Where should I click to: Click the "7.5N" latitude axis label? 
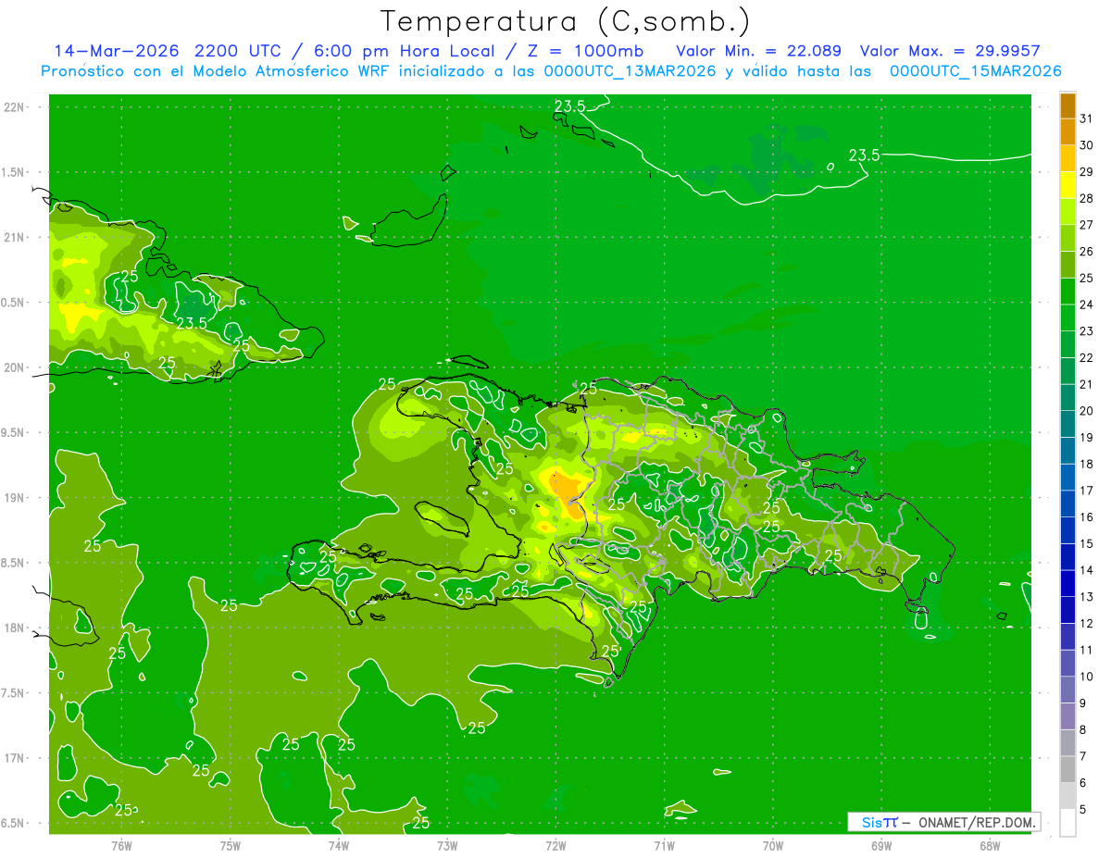(14, 693)
